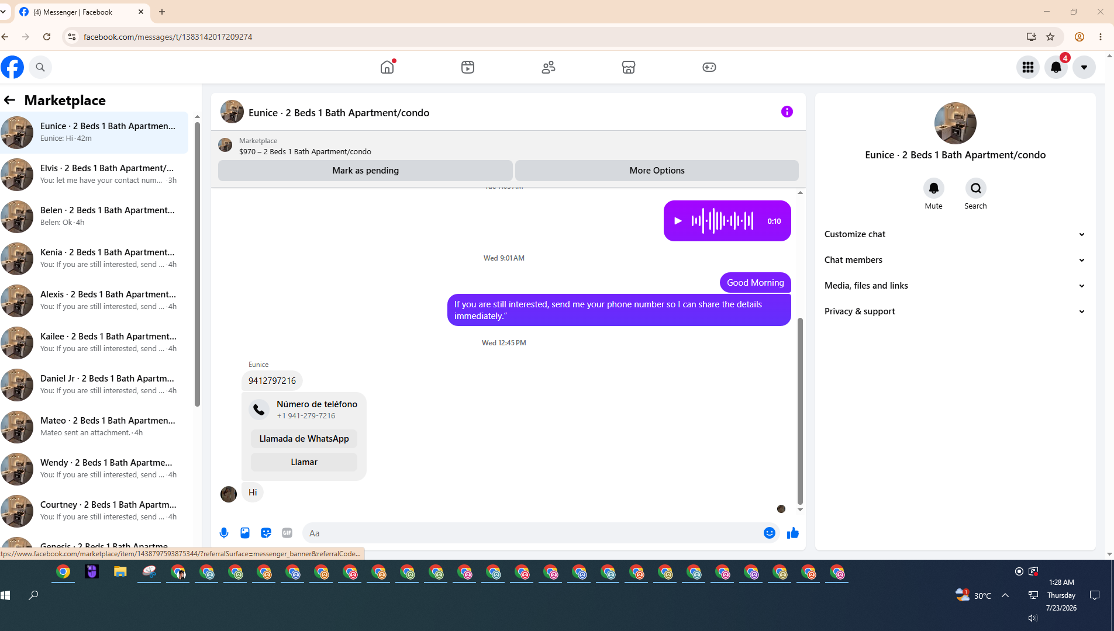The image size is (1114, 631).
Task: Click phone number +1 941-279-7216 link
Action: [306, 416]
